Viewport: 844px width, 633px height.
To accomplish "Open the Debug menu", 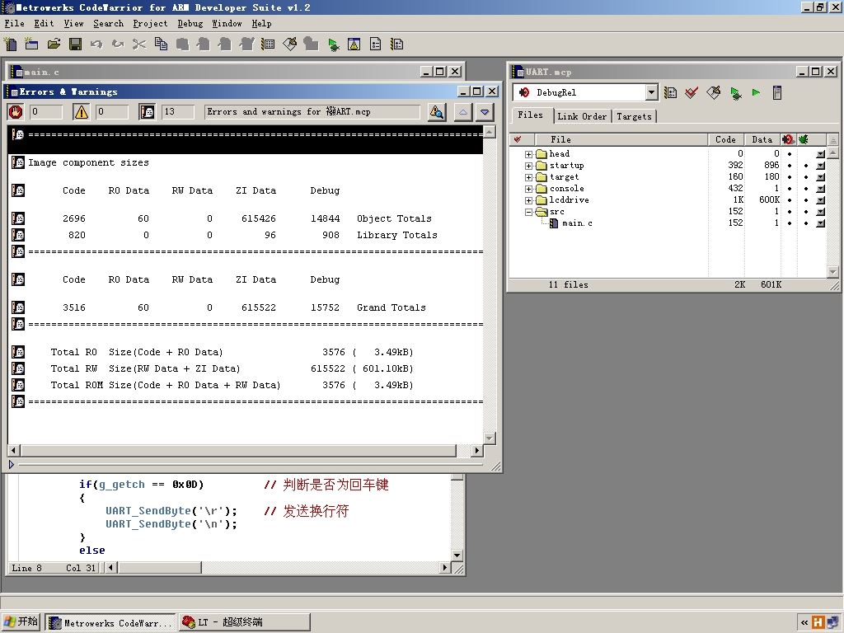I will point(190,24).
